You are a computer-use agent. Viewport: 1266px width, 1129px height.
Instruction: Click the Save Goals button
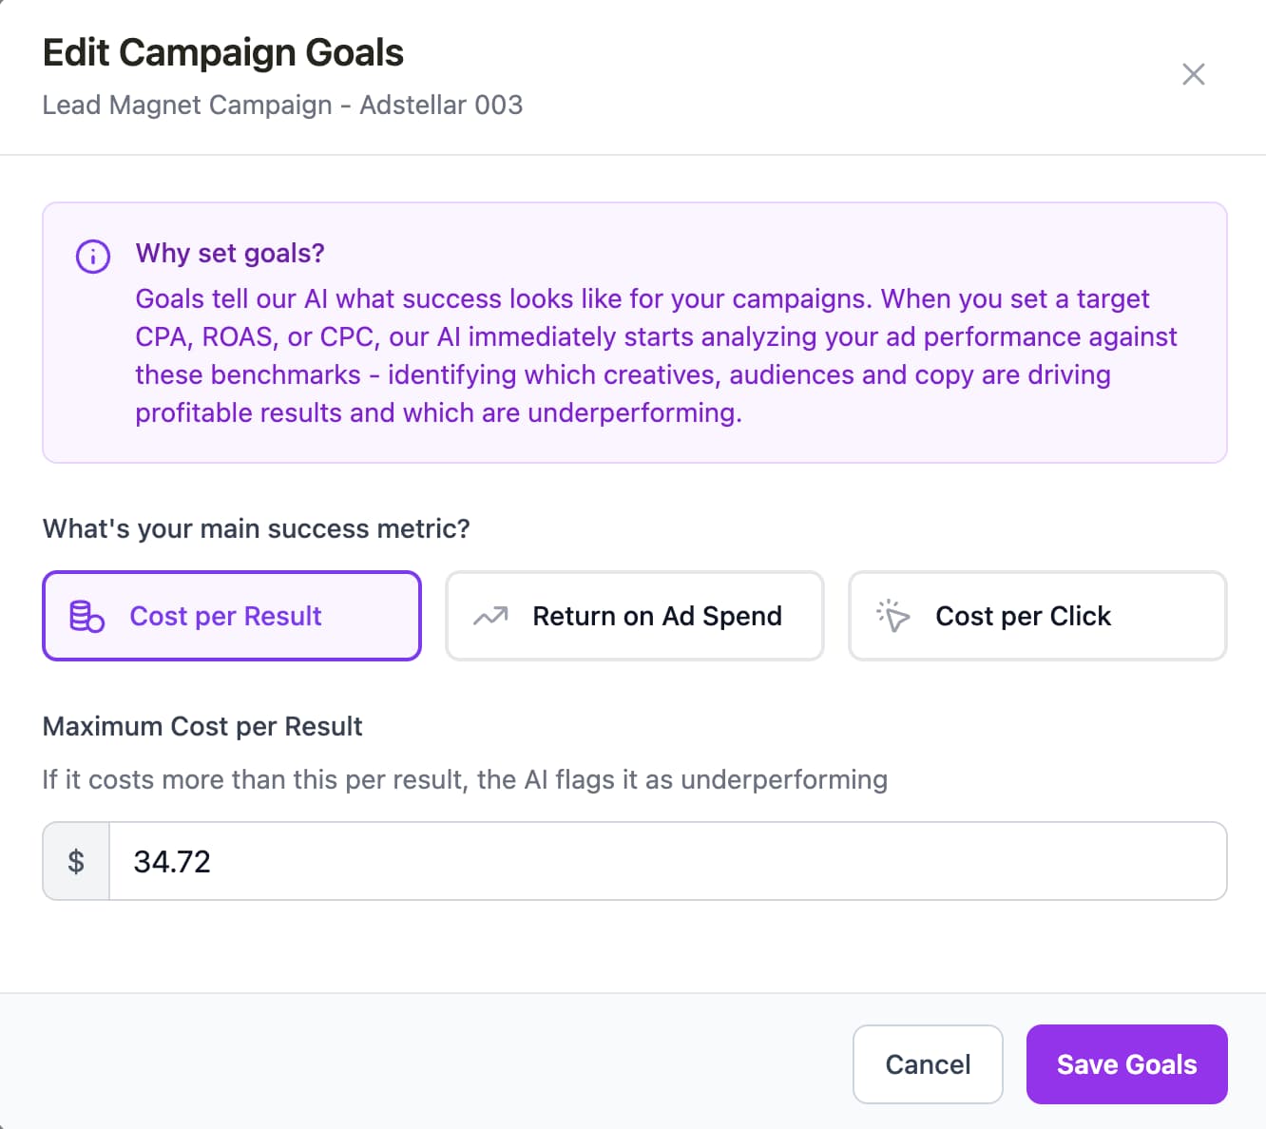(1126, 1064)
